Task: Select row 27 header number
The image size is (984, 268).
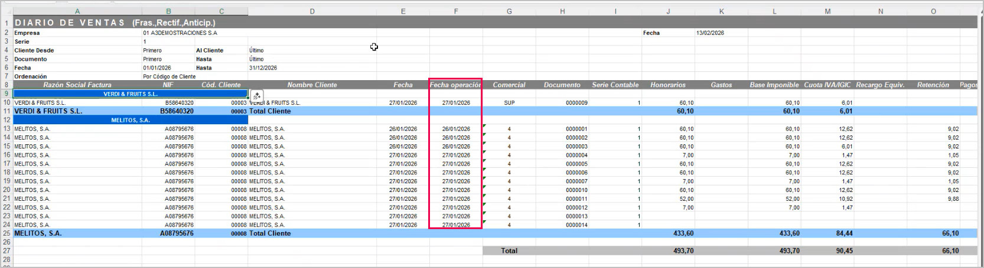Action: [6, 251]
